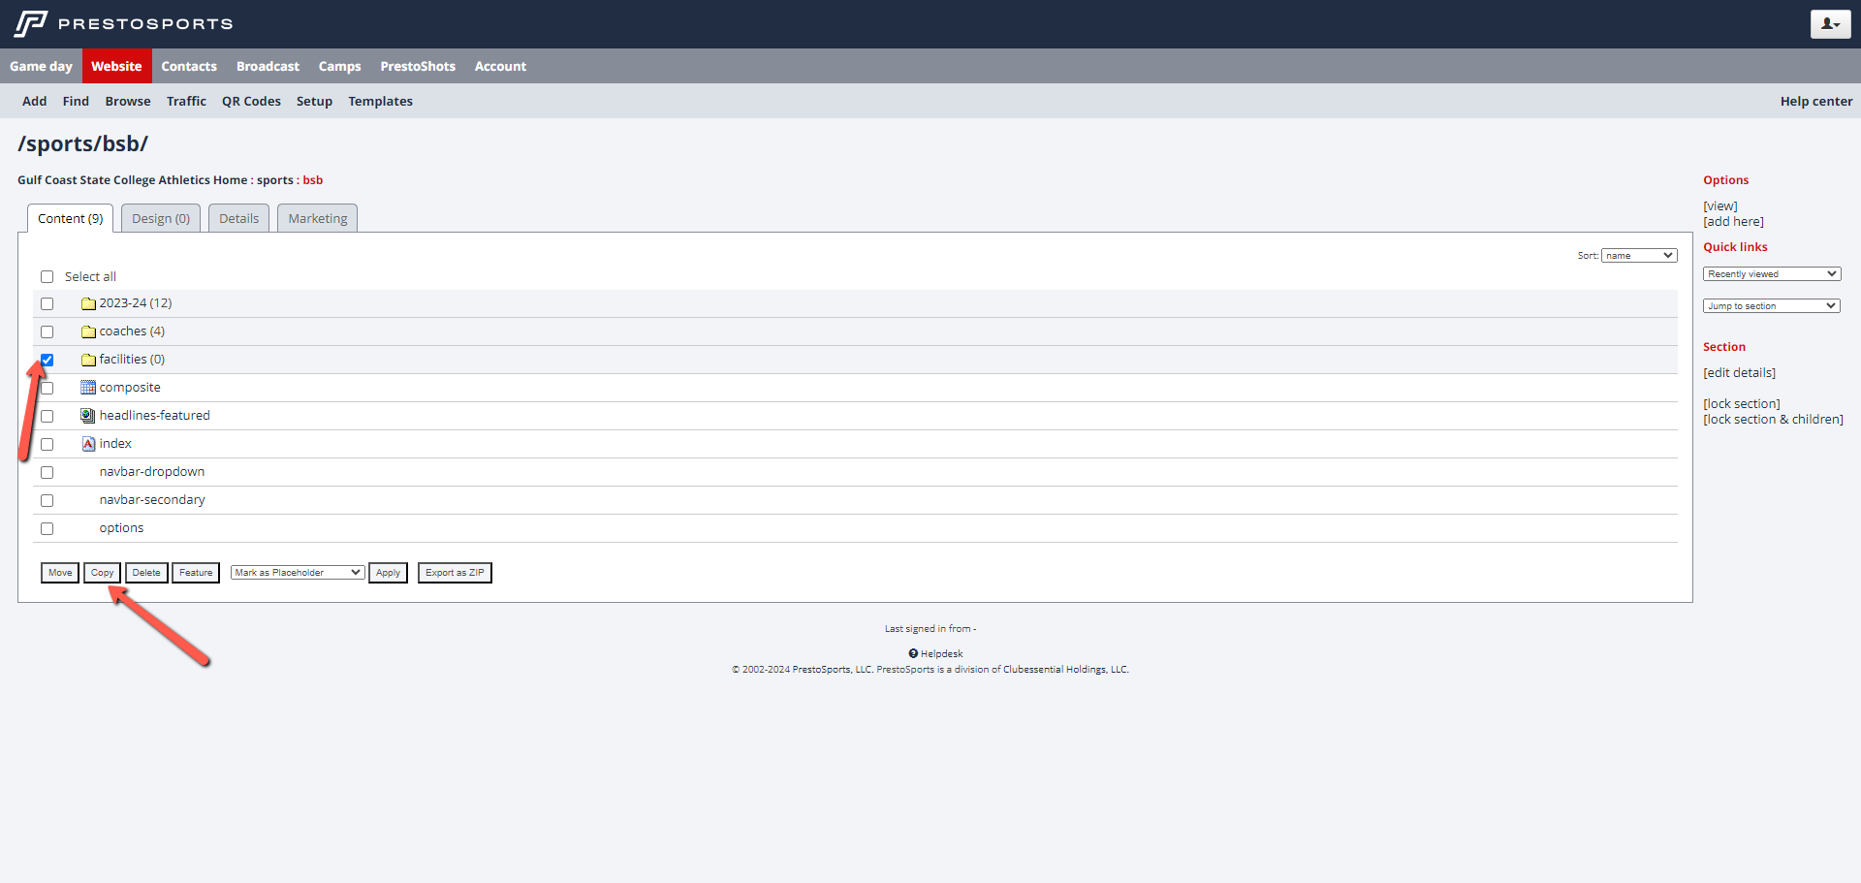Open the Contacts menu

(189, 66)
